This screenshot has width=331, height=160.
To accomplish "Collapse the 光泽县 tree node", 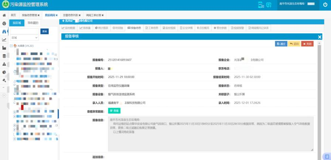I will pos(11,45).
